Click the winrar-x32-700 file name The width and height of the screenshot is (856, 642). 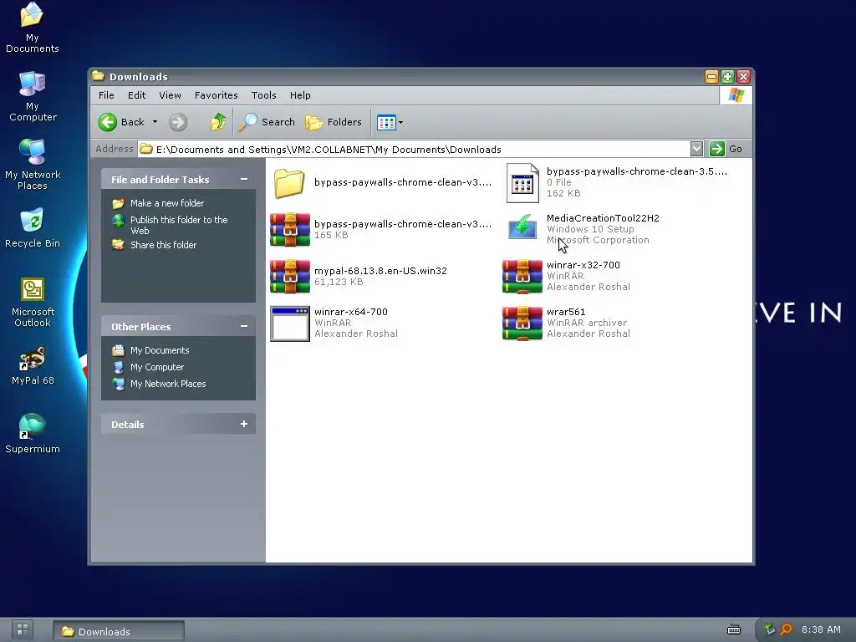click(x=583, y=265)
